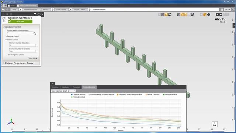This screenshot has width=236, height=133.
Task: Switch to the Transcript tab
Action: 76,87
